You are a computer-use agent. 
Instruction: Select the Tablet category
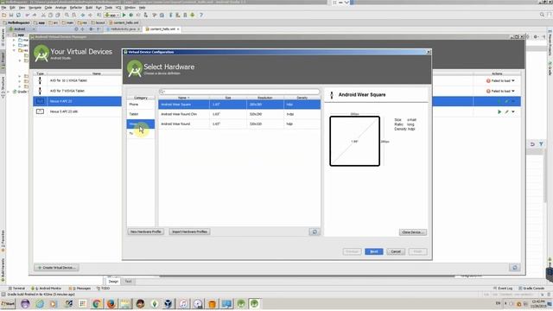141,114
